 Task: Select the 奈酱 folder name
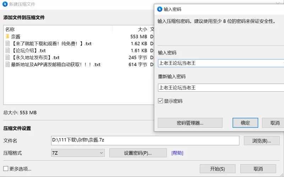point(16,36)
